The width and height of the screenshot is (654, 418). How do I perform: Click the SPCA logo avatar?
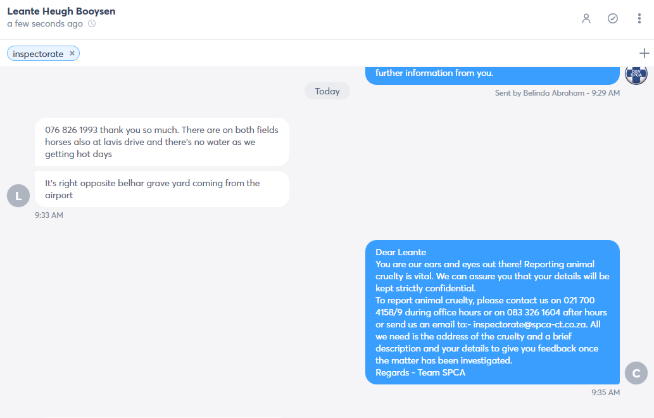[x=636, y=75]
